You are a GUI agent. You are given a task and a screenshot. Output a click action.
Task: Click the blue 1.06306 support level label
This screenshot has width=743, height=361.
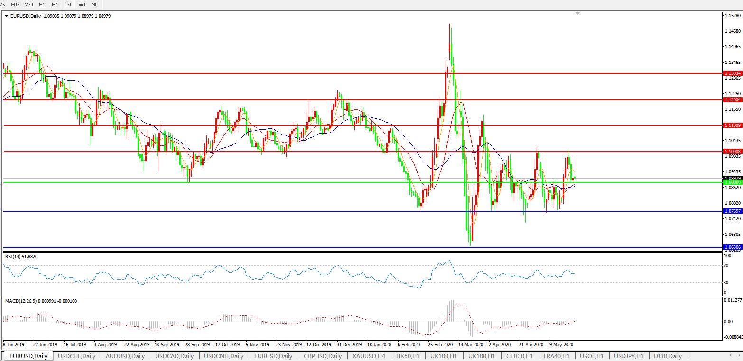[732, 247]
